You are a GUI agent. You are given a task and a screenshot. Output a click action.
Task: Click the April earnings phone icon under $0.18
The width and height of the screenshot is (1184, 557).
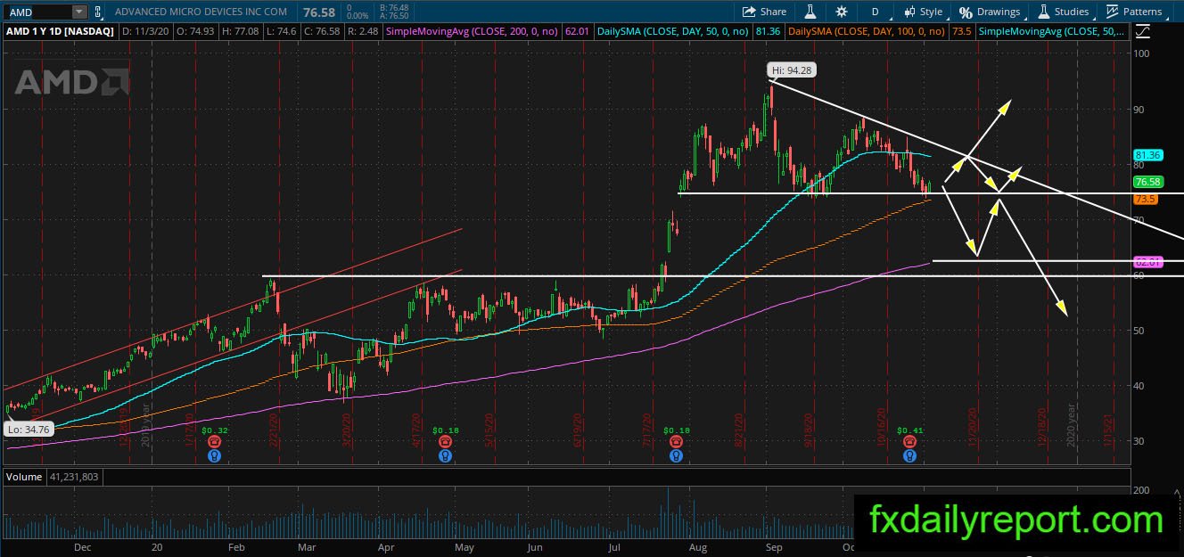pos(445,440)
